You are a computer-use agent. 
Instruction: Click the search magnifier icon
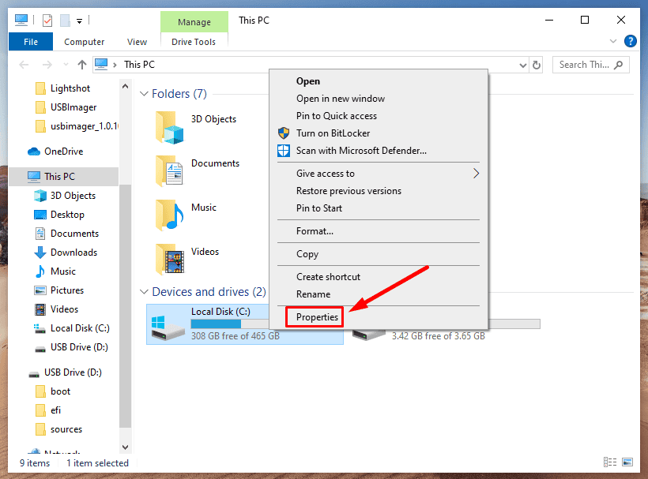(618, 65)
